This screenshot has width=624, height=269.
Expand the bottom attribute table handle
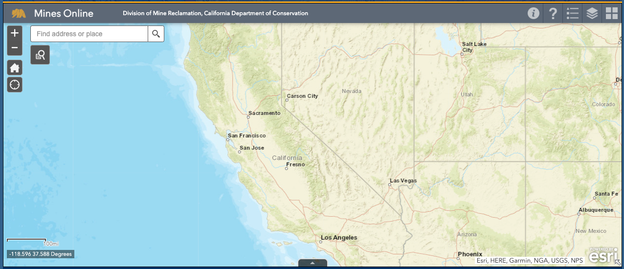point(312,263)
